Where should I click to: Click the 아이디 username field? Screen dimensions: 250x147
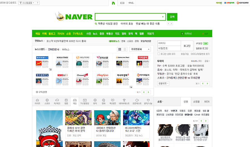[169, 43]
